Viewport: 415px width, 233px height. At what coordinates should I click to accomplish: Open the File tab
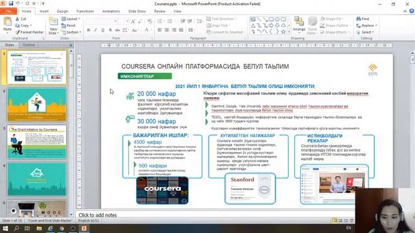click(x=8, y=11)
